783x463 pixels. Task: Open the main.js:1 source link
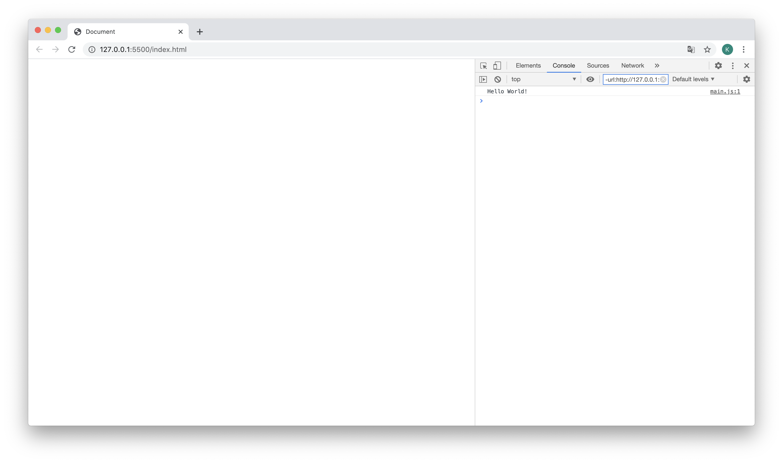tap(725, 91)
